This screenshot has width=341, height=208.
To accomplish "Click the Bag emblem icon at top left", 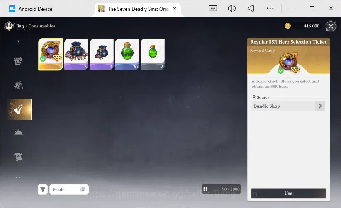I will pos(9,26).
